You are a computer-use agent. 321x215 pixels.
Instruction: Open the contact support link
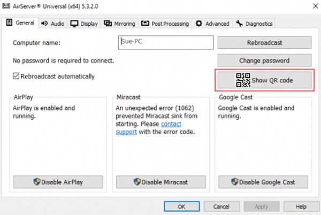(x=171, y=124)
